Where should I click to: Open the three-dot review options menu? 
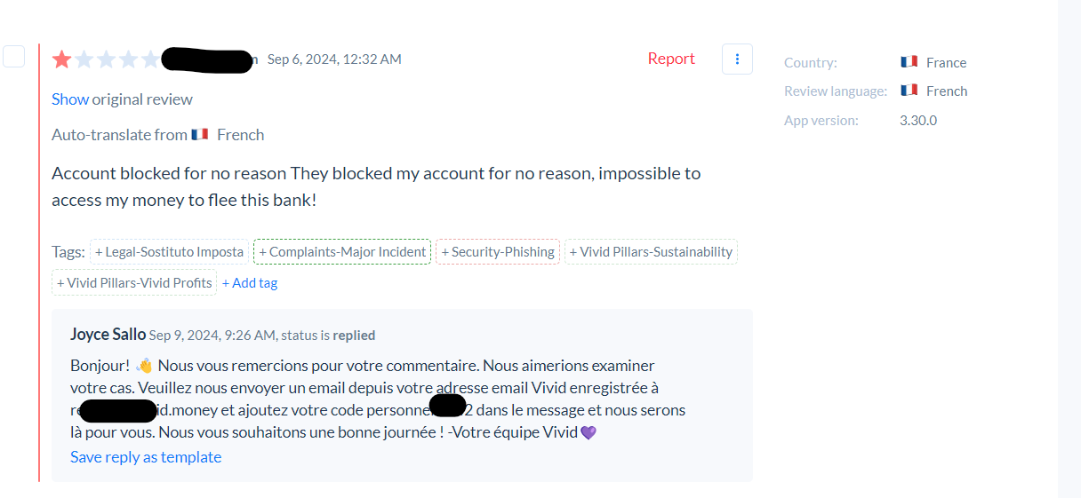tap(737, 59)
